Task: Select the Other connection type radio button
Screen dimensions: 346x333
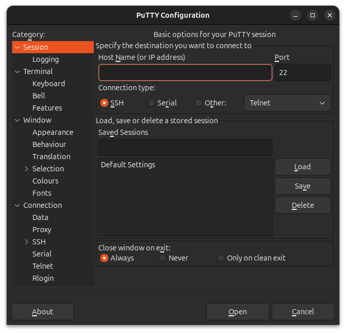Action: click(x=199, y=103)
